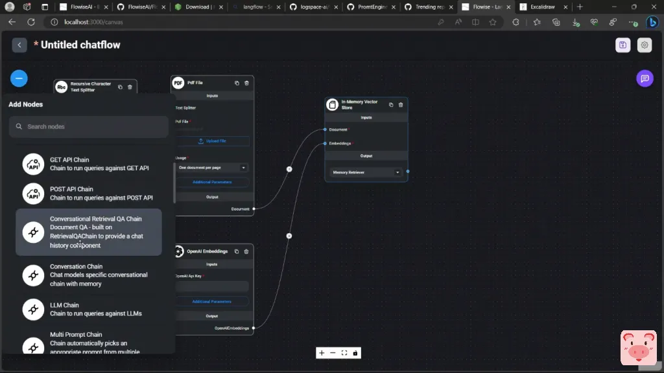The image size is (664, 373).
Task: Click fit view canvas control
Action: [x=344, y=353]
